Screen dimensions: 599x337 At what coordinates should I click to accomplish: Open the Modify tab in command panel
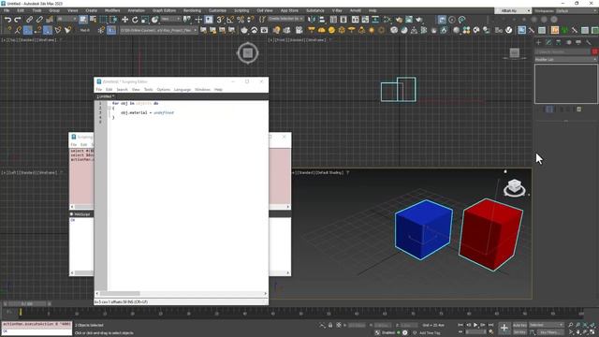click(x=548, y=42)
